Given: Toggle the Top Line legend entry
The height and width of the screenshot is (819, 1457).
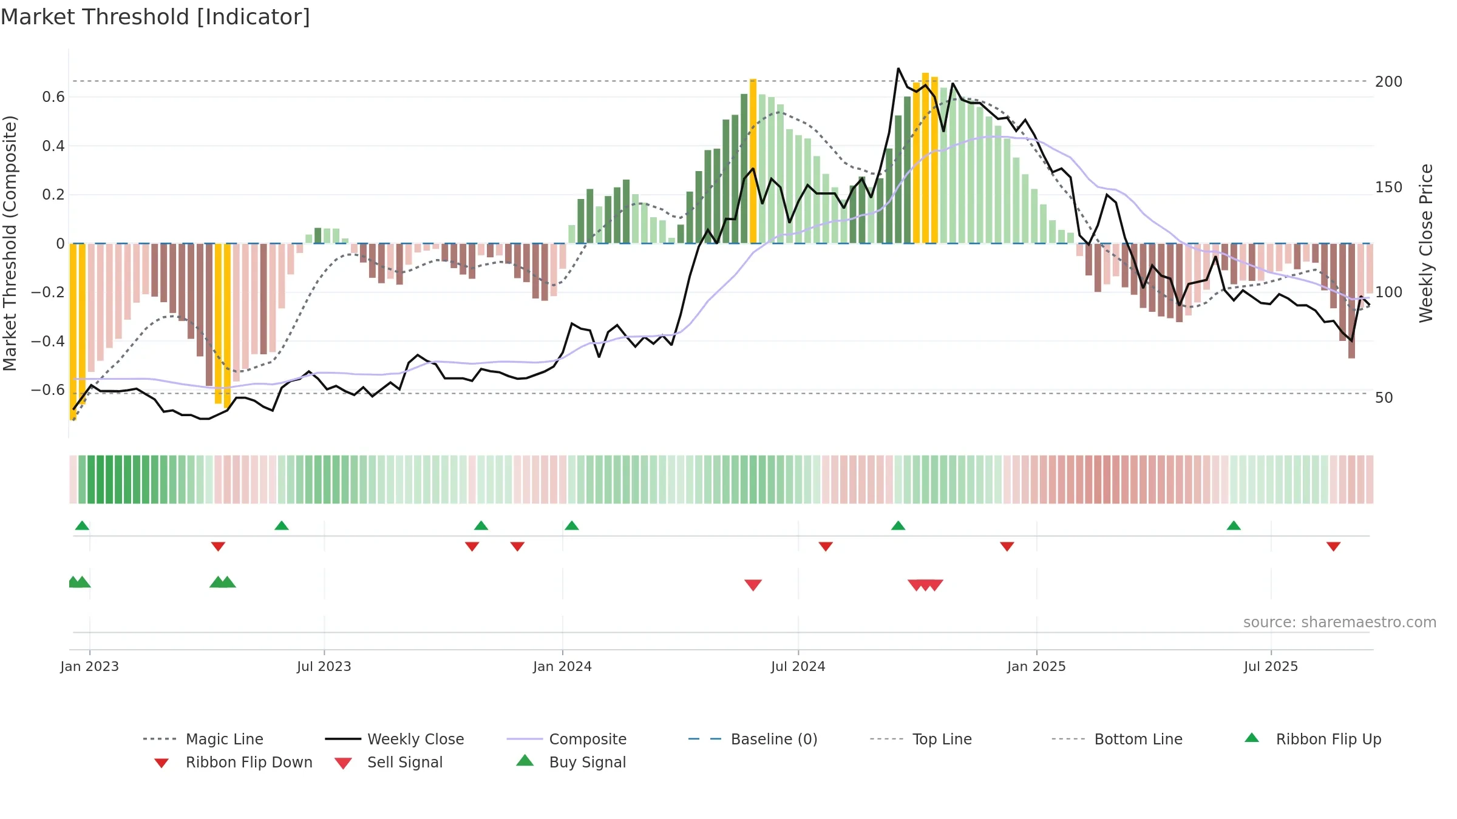Looking at the screenshot, I should [920, 739].
